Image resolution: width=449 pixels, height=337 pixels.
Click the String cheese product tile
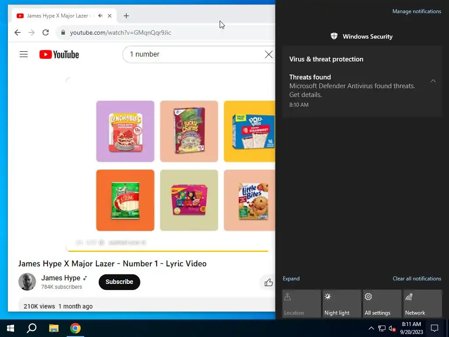point(125,200)
